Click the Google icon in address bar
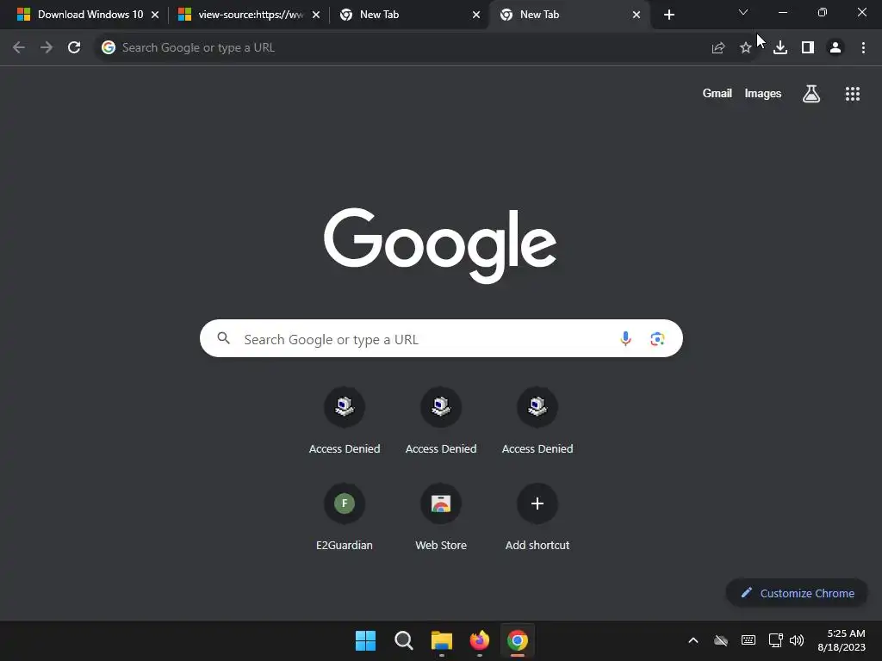 (108, 48)
